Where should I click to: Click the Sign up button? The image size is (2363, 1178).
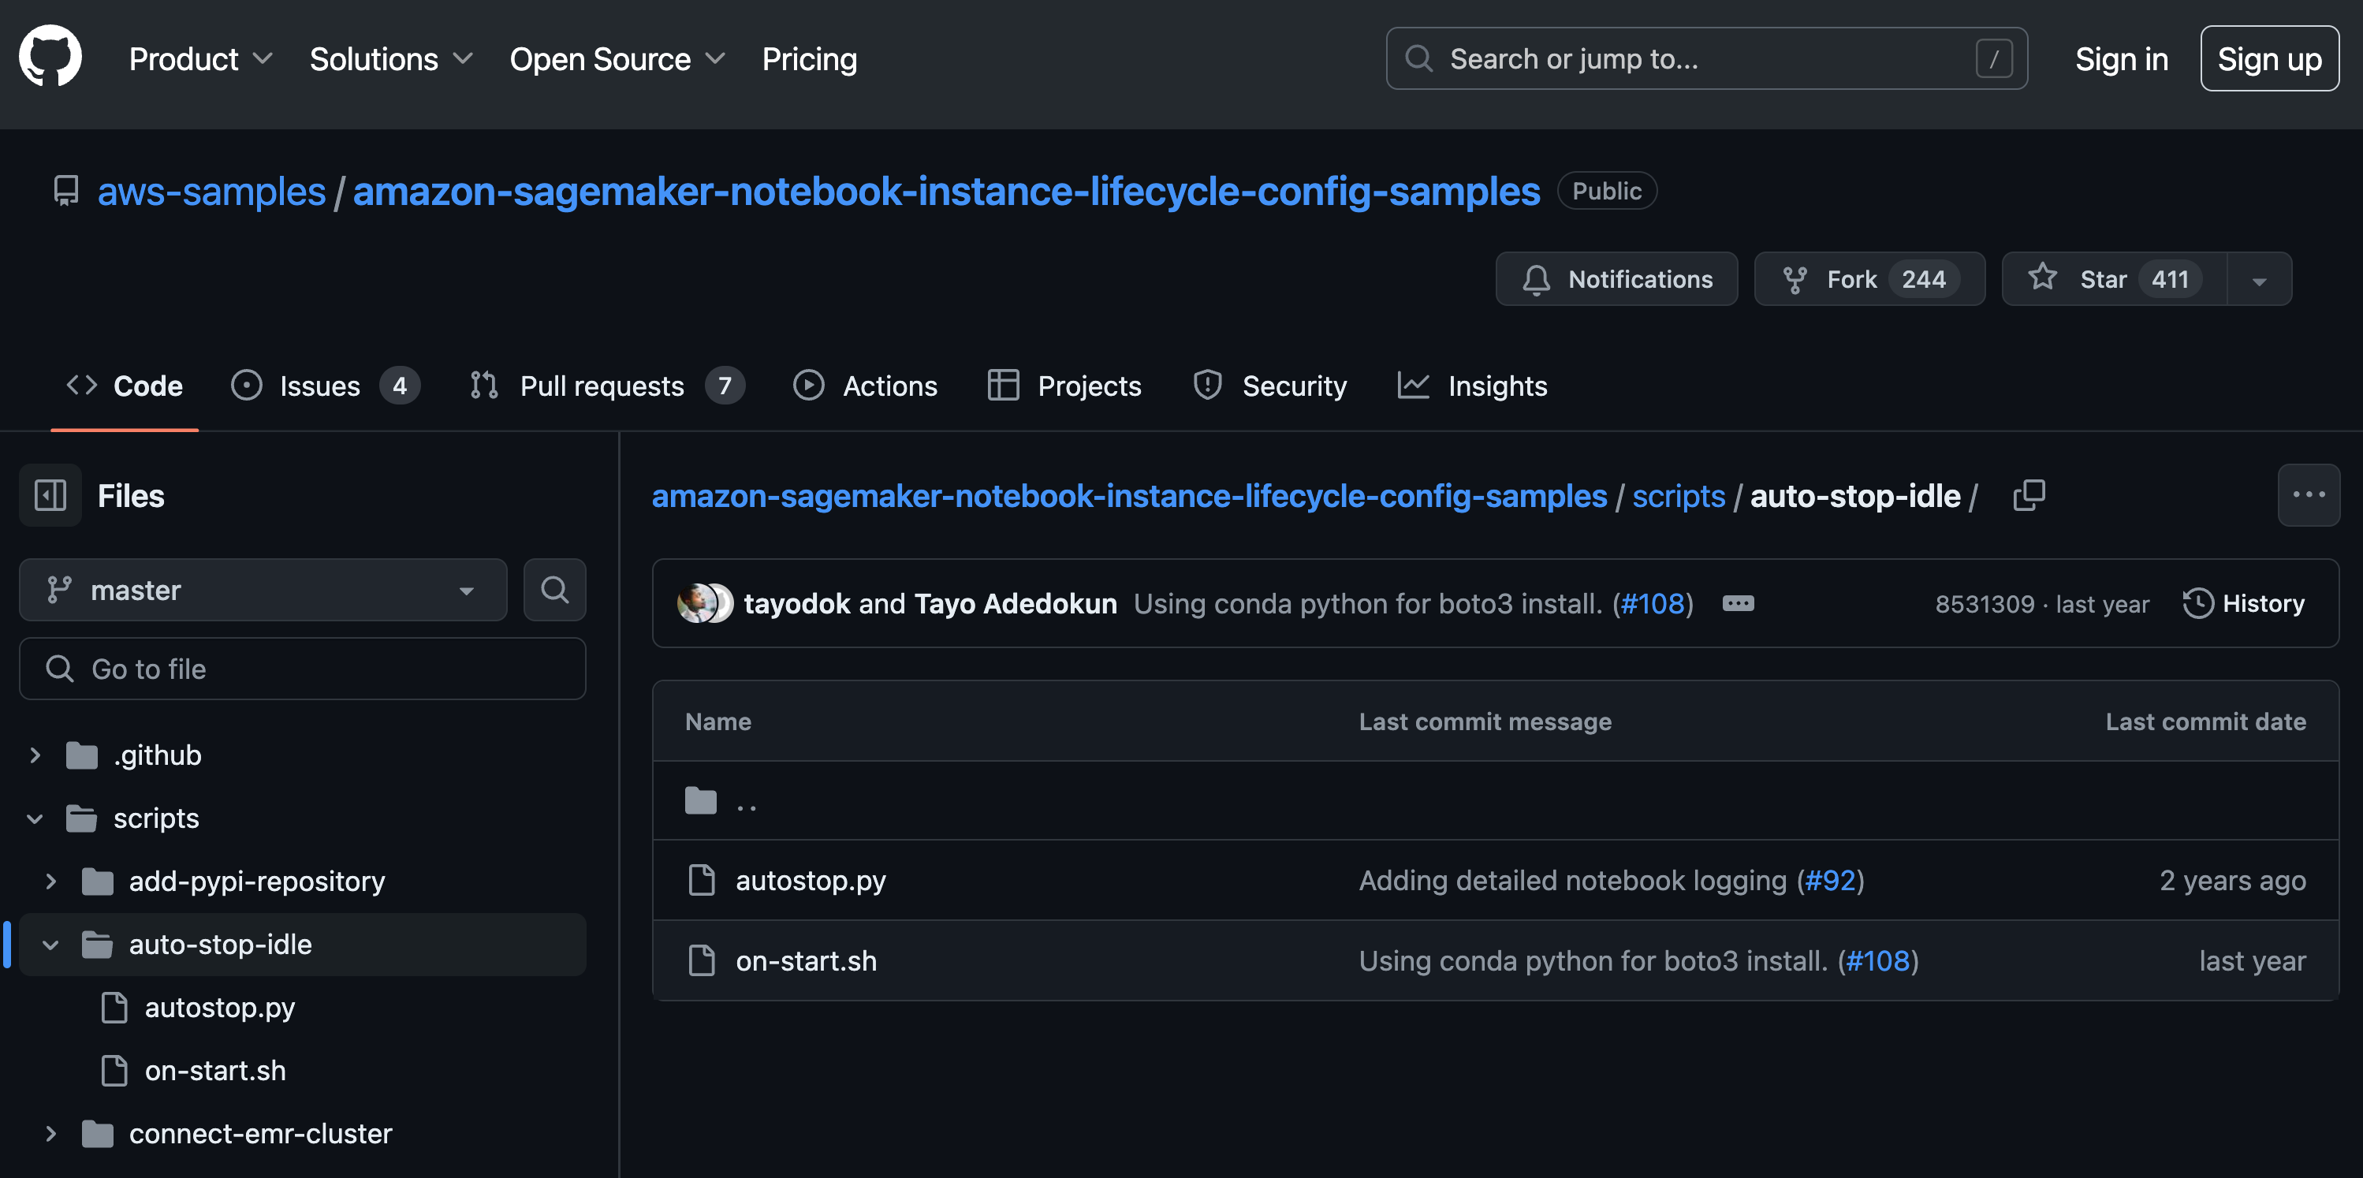[2269, 58]
